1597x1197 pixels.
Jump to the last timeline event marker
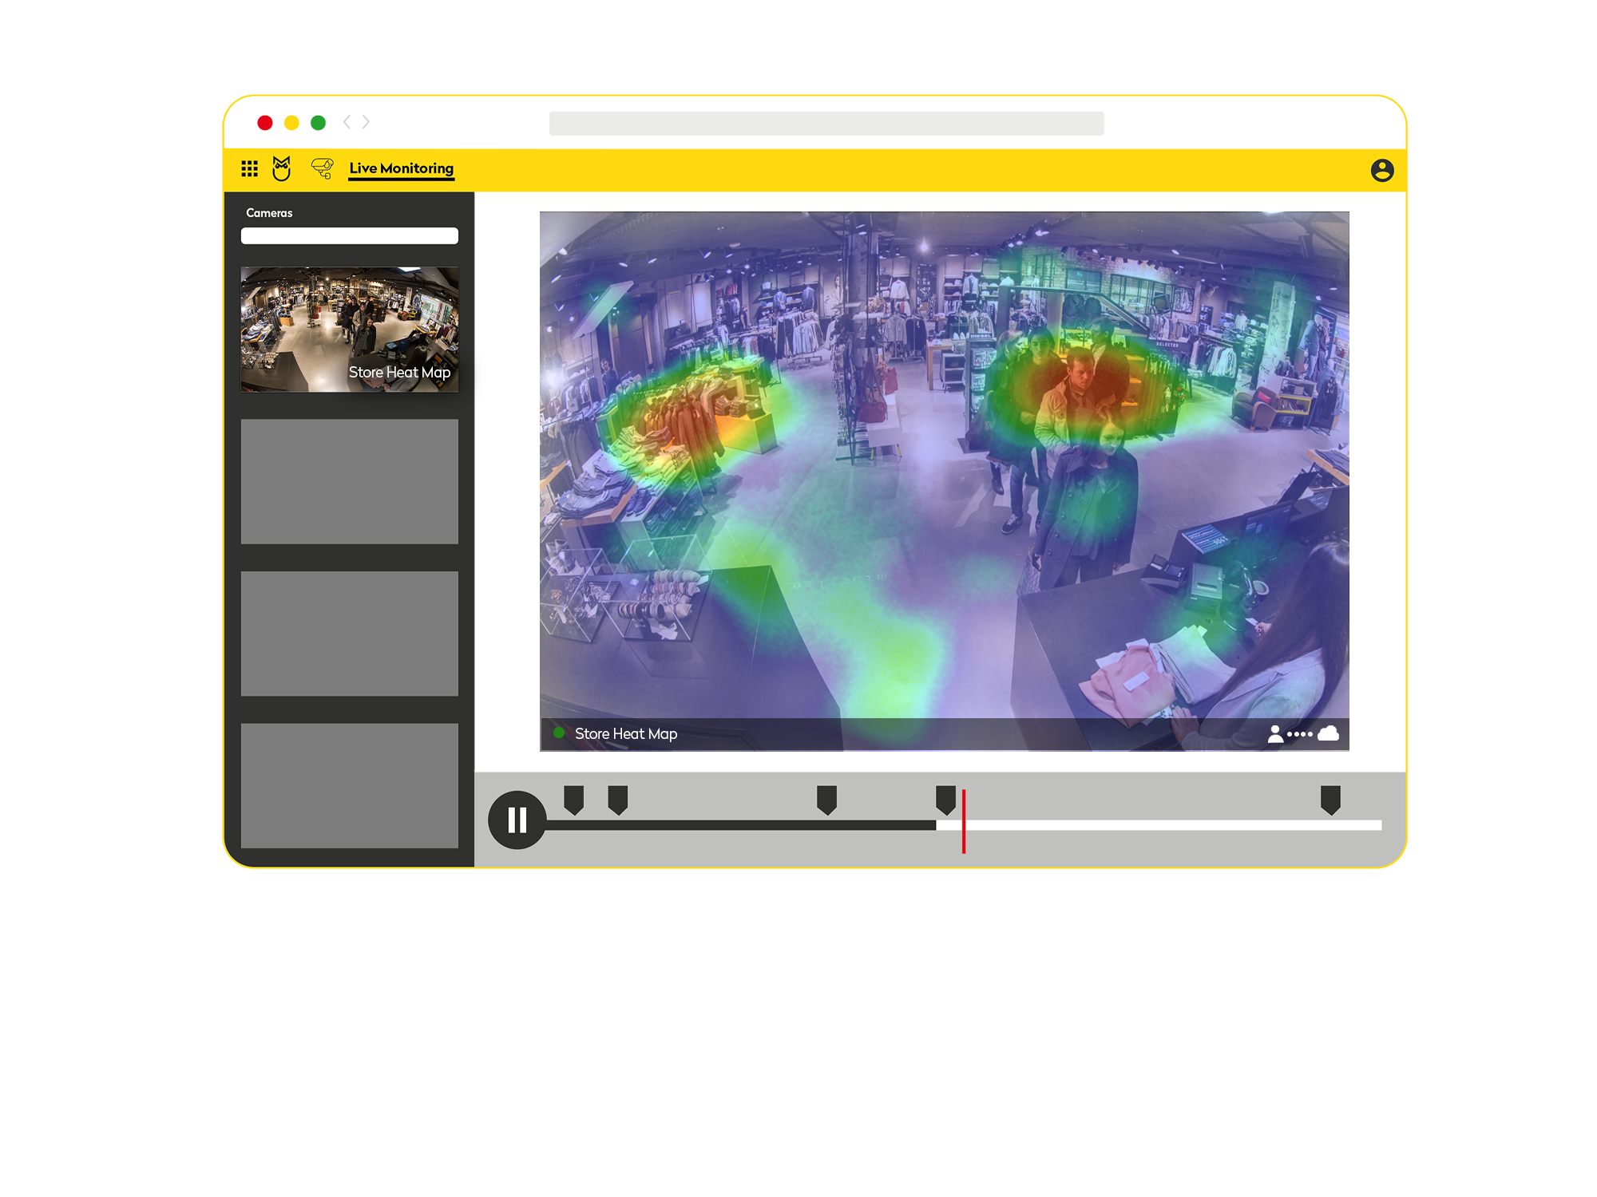(x=1330, y=800)
